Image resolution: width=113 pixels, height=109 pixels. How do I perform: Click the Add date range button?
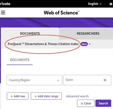pyautogui.click(x=46, y=96)
